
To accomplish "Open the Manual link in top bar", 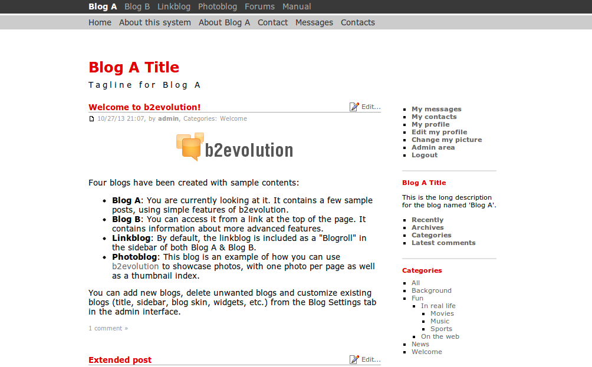I will click(297, 6).
